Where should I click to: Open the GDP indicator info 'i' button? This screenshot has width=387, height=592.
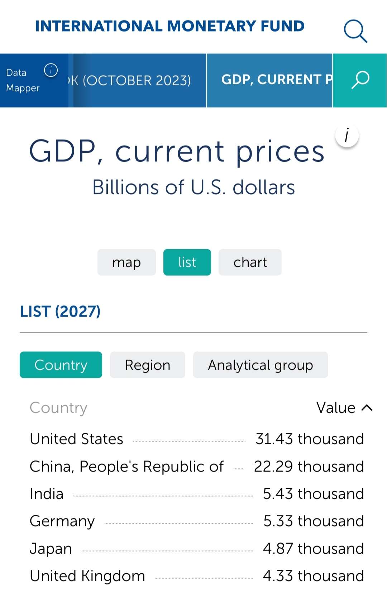pos(347,136)
